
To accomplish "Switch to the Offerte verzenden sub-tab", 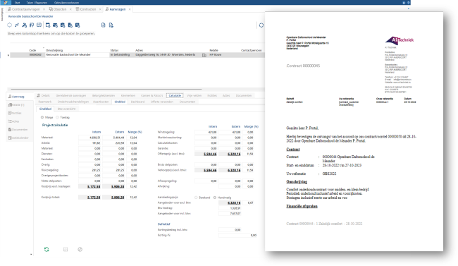I will [x=162, y=102].
